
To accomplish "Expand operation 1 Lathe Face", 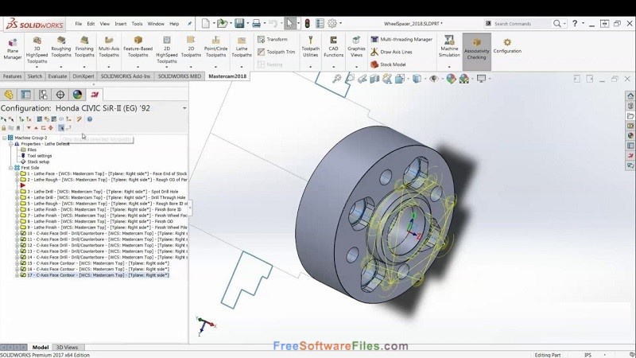I will click(17, 173).
